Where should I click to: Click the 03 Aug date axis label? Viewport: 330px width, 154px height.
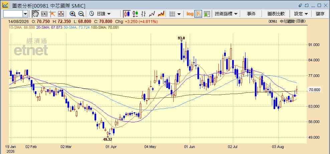(279, 147)
